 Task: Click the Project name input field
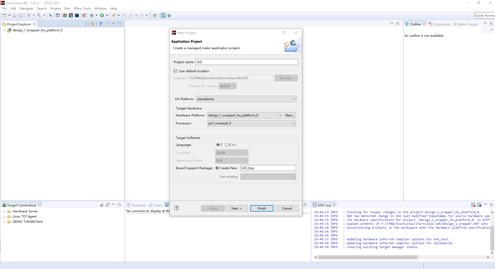pos(247,62)
